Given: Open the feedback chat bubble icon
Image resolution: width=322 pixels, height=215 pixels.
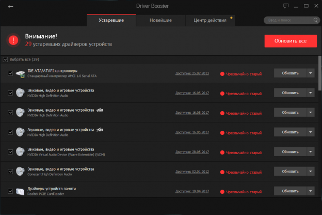Looking at the screenshot, I should (286, 6).
